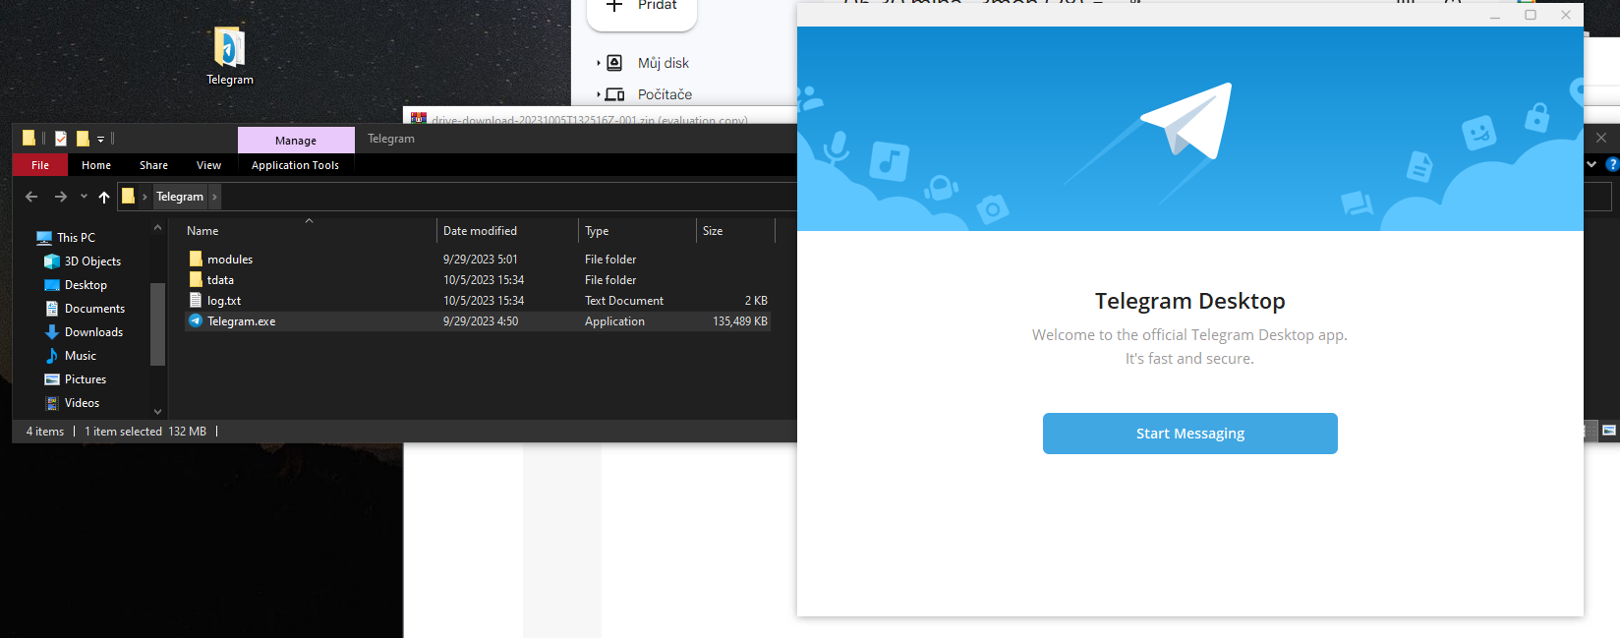Sort files by Date modified column
This screenshot has height=638, width=1620.
pyautogui.click(x=480, y=231)
